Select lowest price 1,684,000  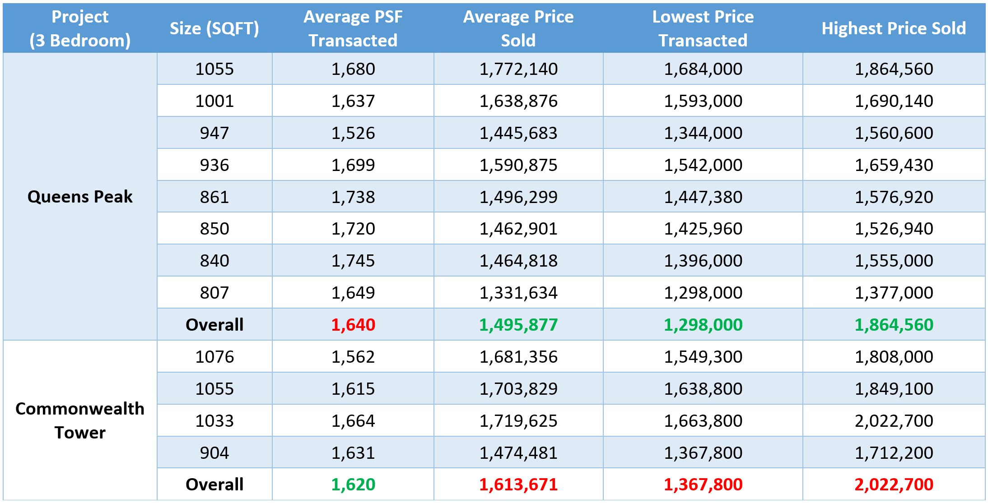click(703, 69)
